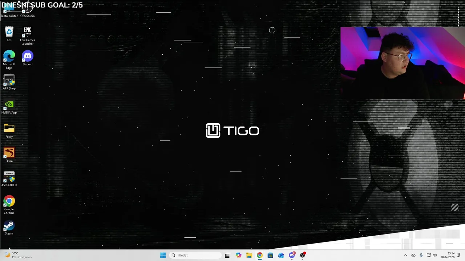Screen dimensions: 465x261
Task: Select the Steam desktop shortcut
Action: click(x=9, y=227)
